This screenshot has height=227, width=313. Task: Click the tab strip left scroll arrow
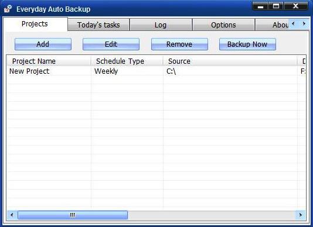(294, 24)
